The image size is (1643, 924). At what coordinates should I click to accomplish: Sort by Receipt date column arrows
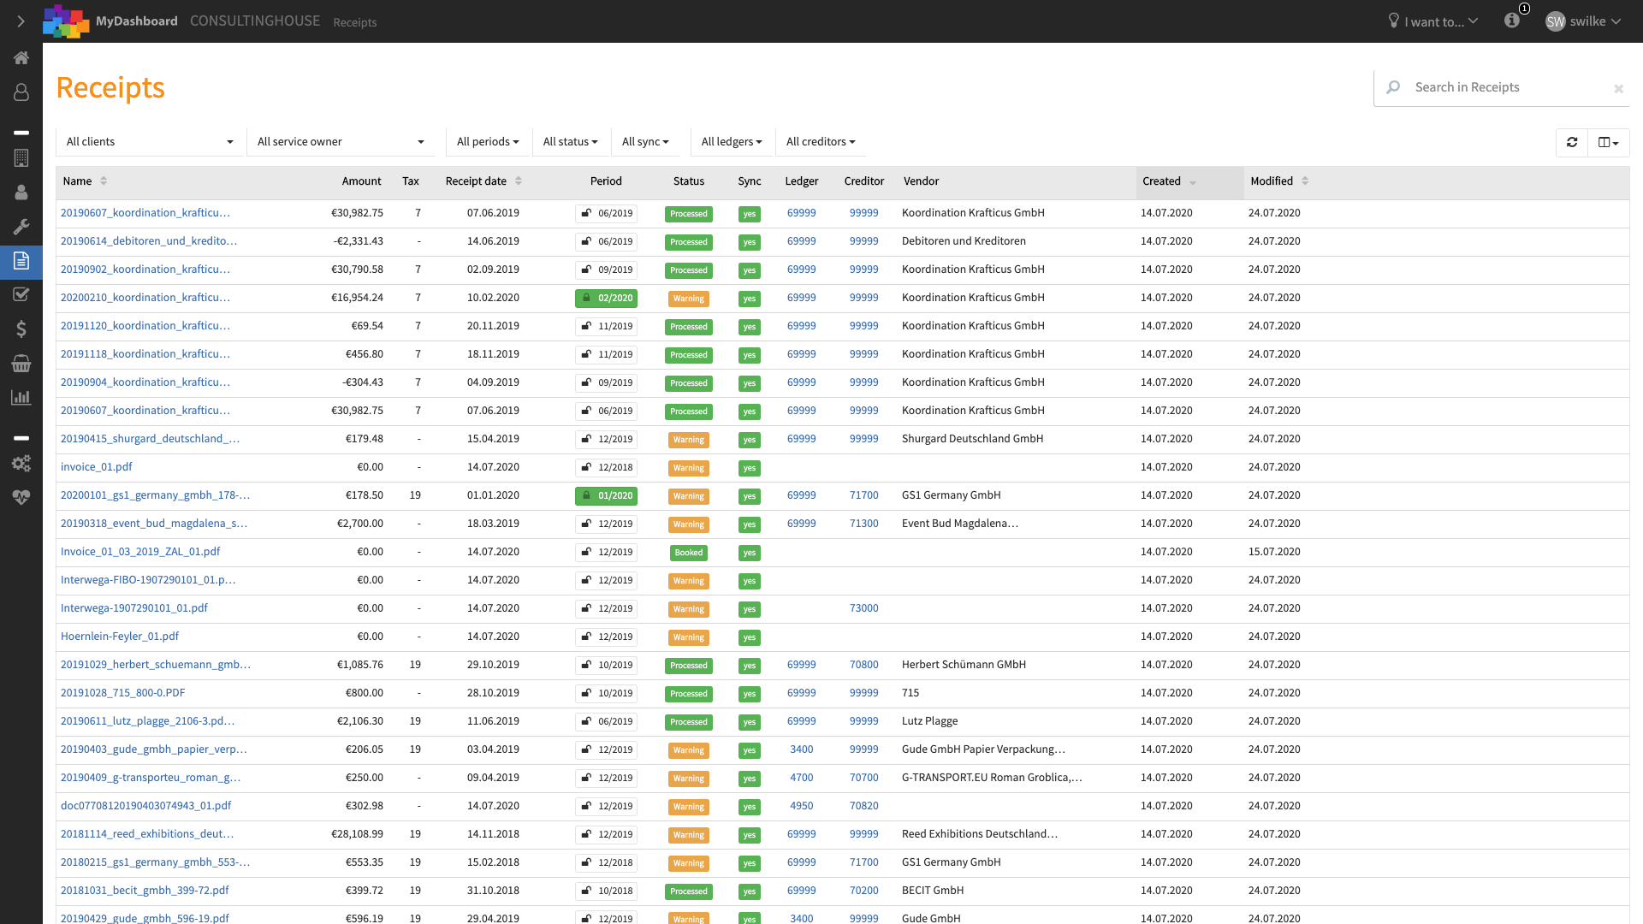click(x=519, y=181)
